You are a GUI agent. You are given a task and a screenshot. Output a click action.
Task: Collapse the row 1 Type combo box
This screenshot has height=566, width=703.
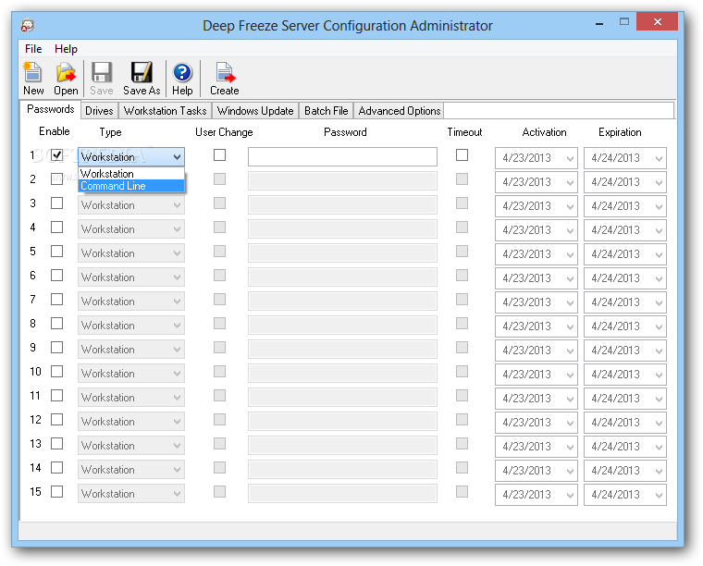coord(177,157)
